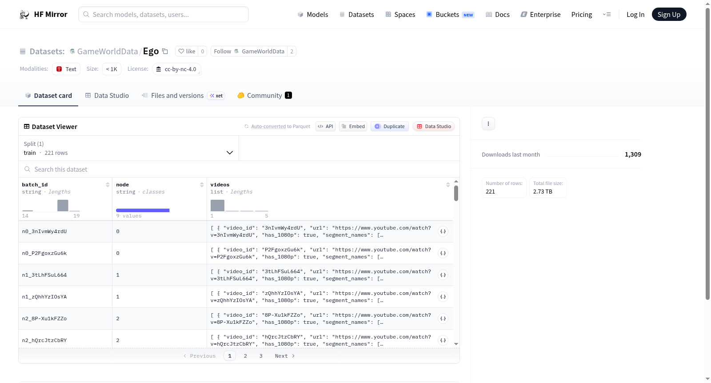This screenshot has width=711, height=383.
Task: Click the Embed button
Action: click(x=353, y=126)
